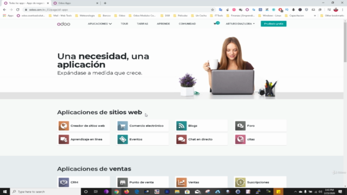Open the ARTURO DIAZ LORIA user dropdown

point(240,24)
